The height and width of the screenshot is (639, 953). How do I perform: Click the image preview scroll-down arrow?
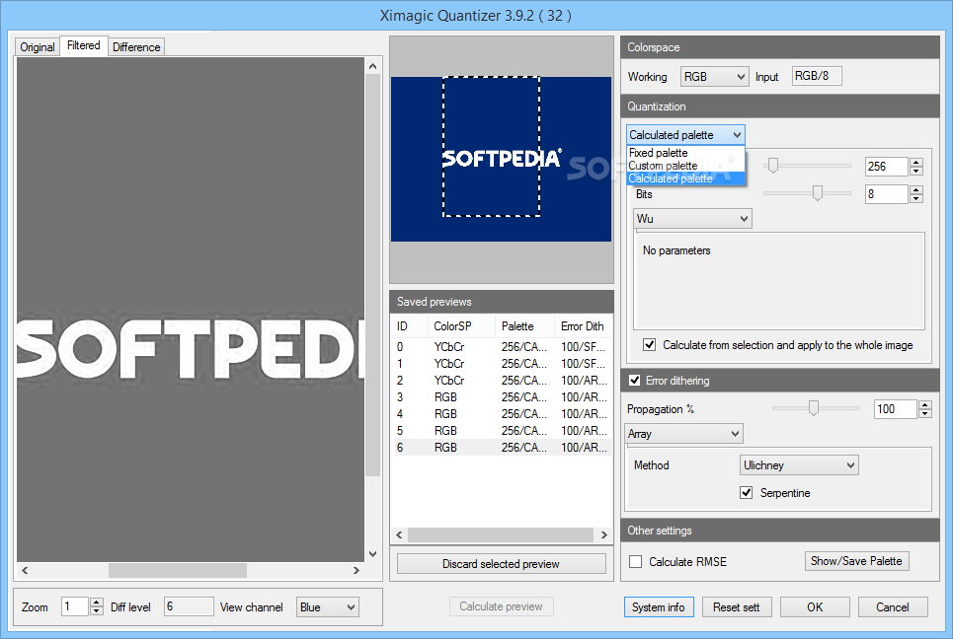coord(372,553)
